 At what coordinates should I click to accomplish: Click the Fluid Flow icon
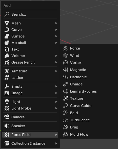[66, 134]
